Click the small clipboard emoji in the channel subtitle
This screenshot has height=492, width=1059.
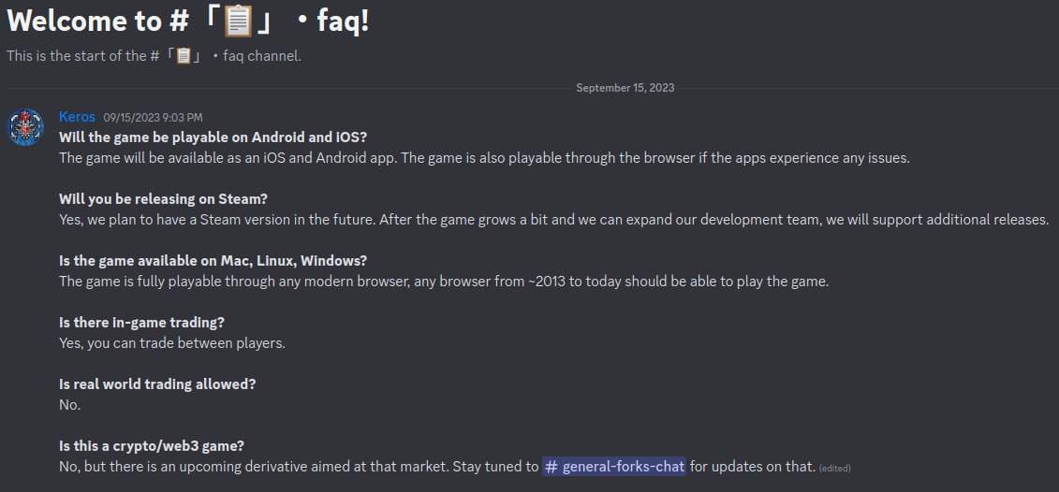tap(184, 55)
